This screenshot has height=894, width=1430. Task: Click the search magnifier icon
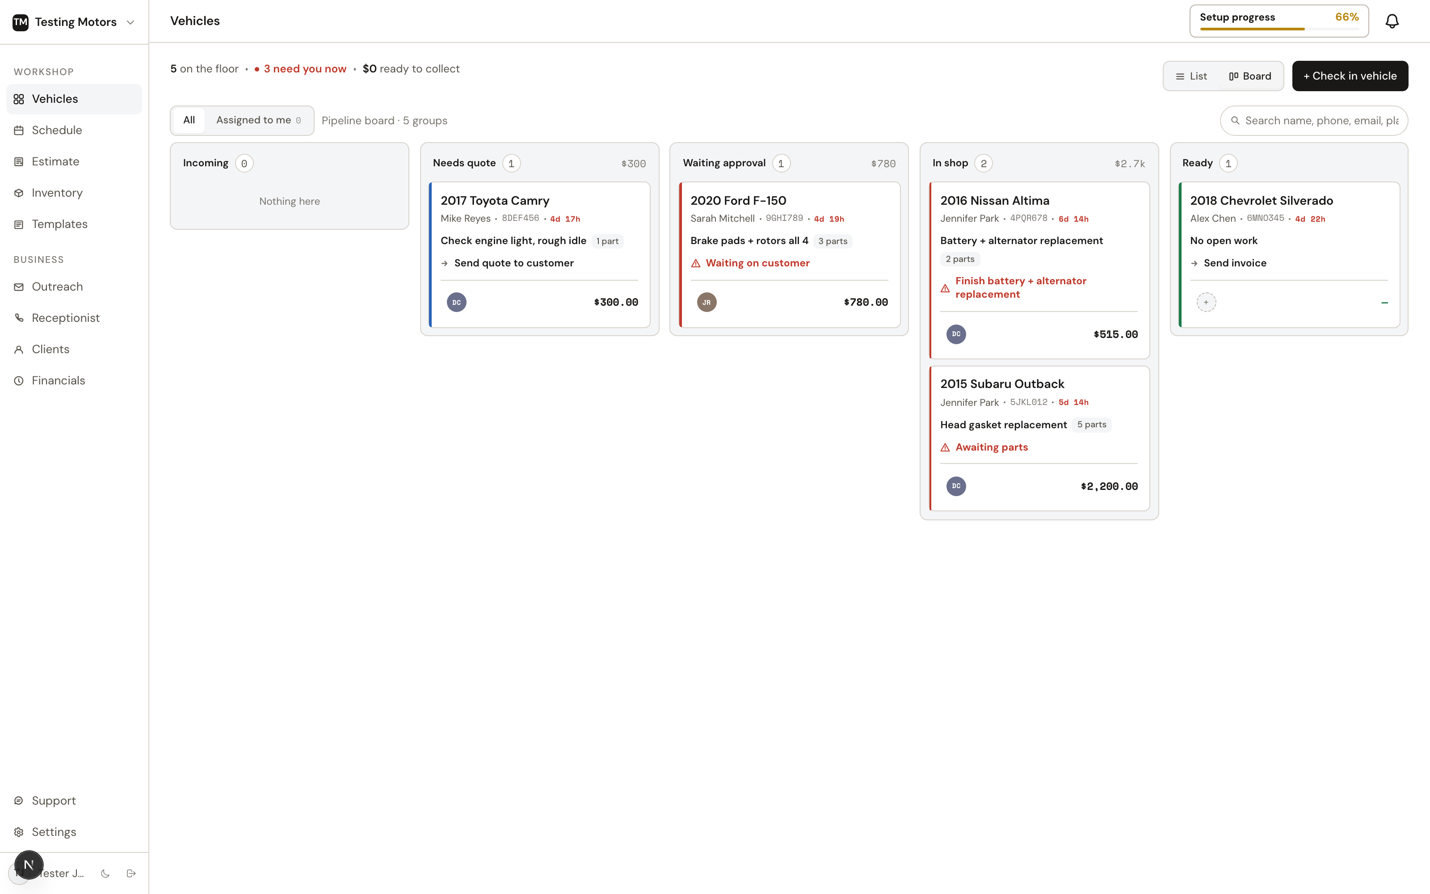[1235, 121]
